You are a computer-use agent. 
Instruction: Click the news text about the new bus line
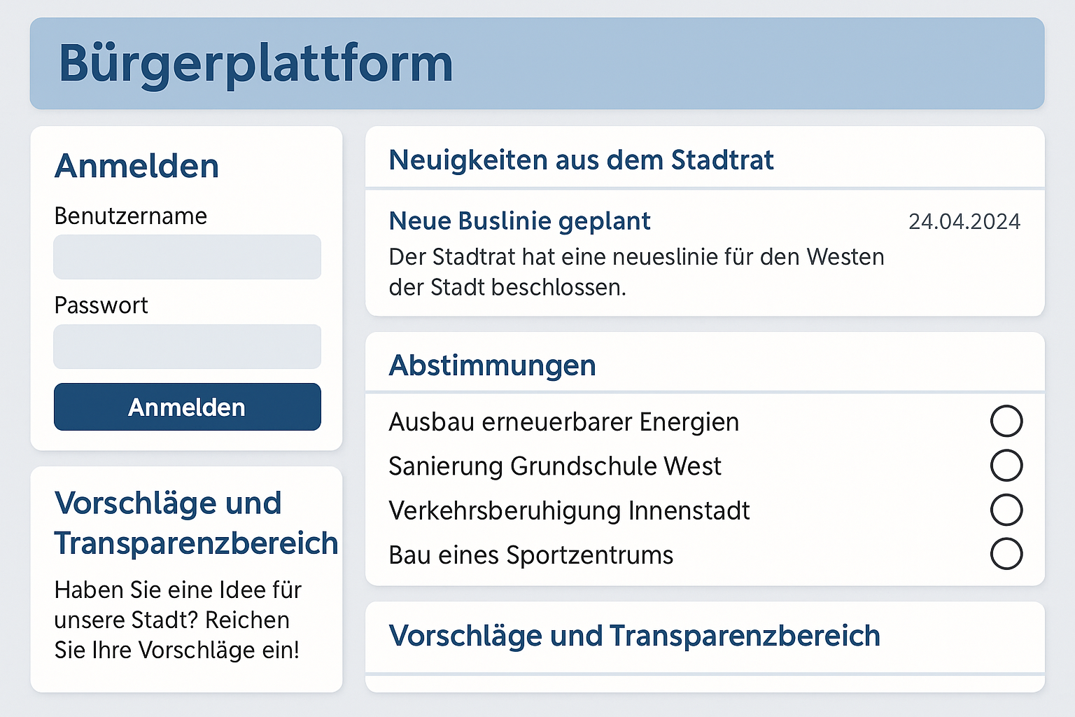pyautogui.click(x=636, y=272)
